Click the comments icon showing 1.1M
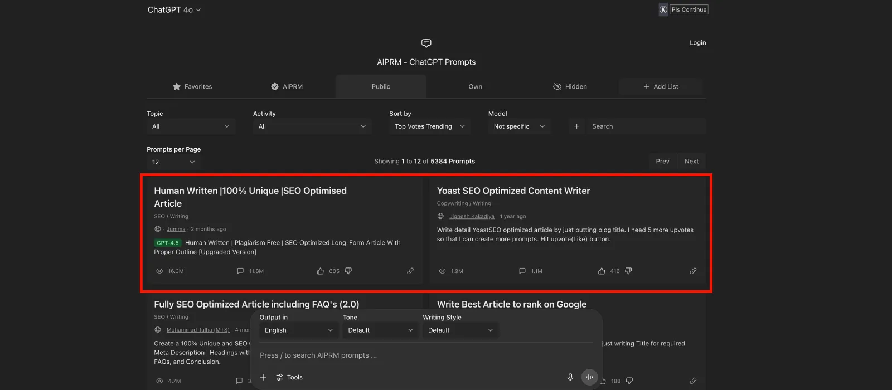The image size is (892, 390). pos(522,271)
